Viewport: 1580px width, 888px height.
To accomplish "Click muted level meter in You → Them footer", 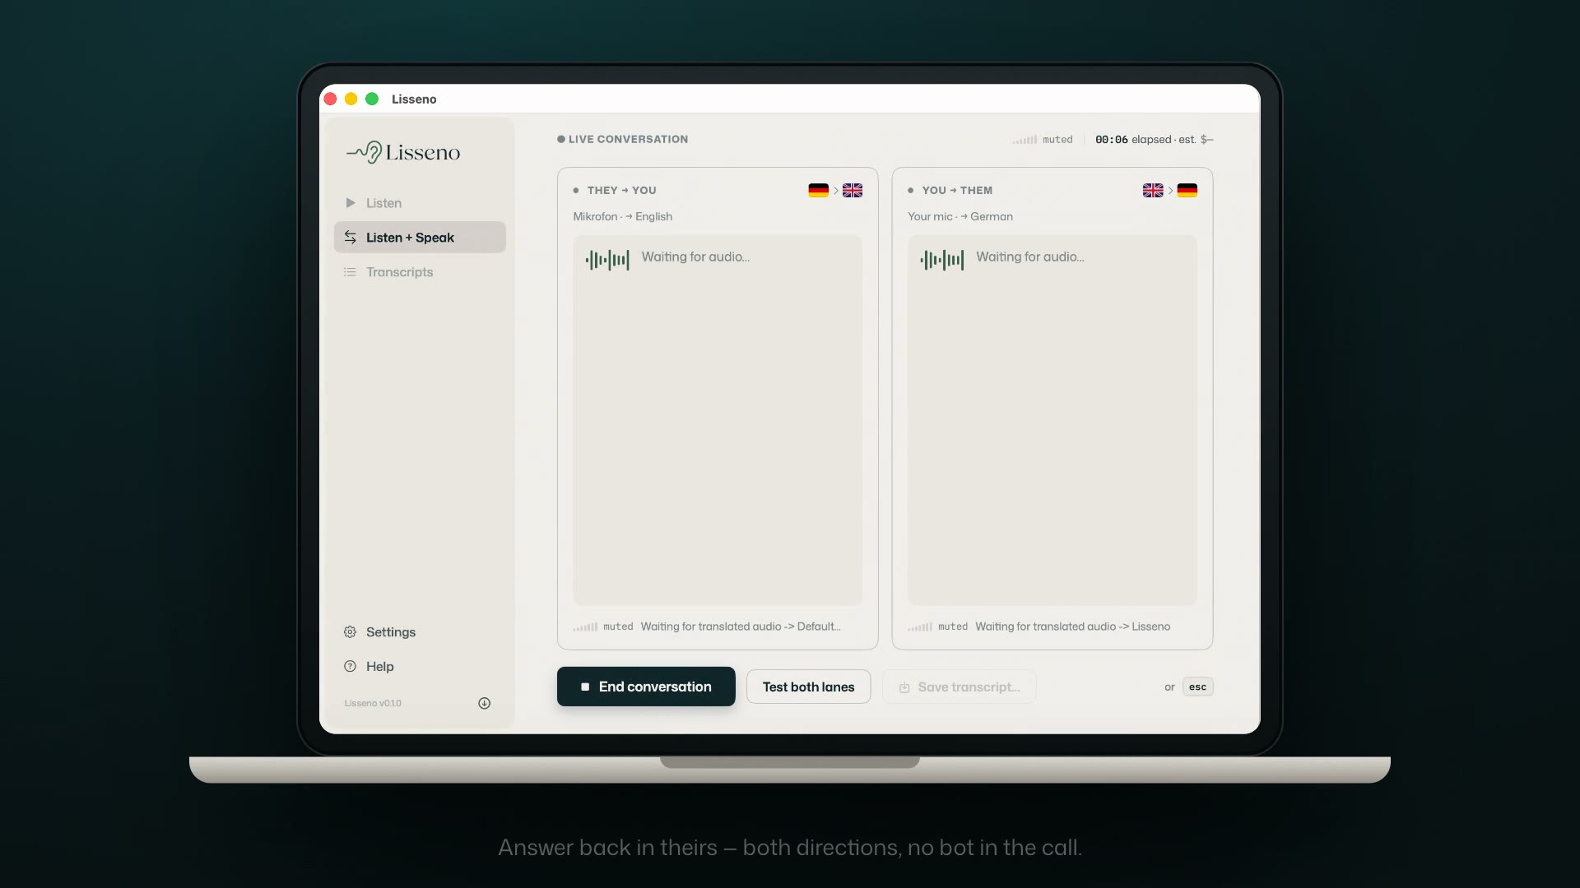I will click(920, 627).
